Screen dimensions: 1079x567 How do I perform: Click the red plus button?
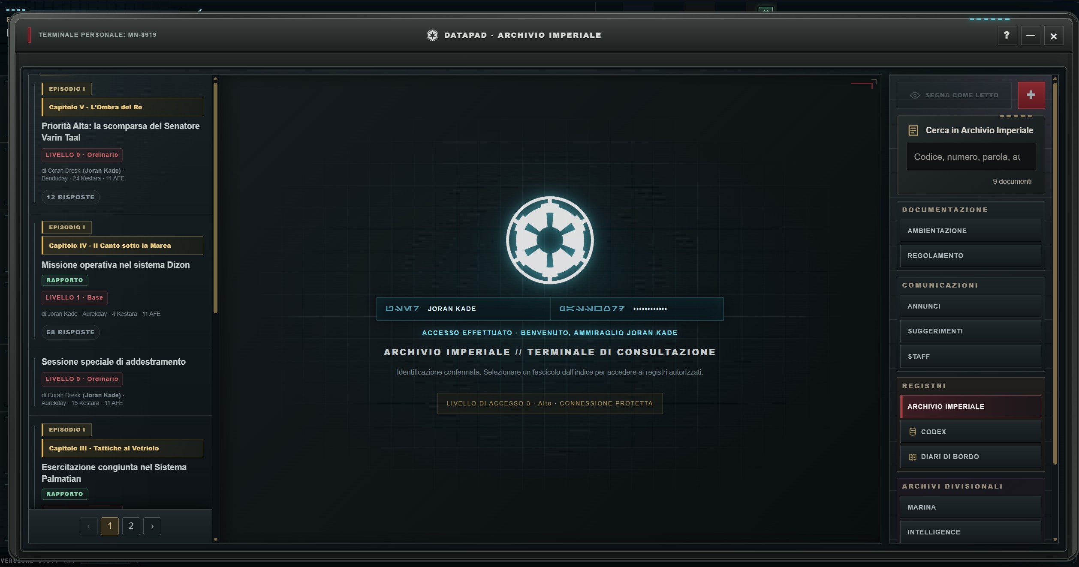tap(1031, 95)
